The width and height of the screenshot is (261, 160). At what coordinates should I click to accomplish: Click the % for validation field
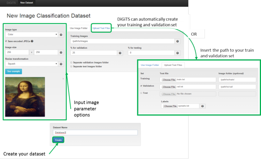94,53
